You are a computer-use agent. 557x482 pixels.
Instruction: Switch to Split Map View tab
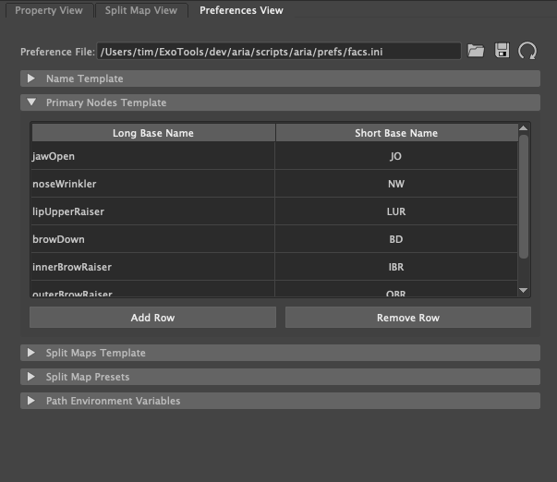(141, 10)
